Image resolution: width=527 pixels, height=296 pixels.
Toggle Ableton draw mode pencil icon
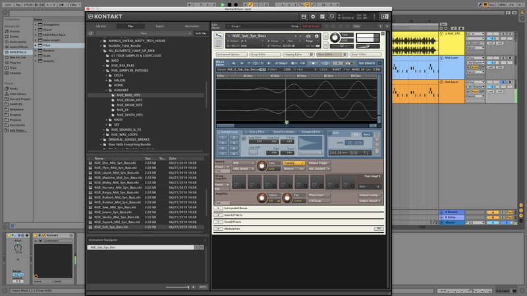[480, 5]
